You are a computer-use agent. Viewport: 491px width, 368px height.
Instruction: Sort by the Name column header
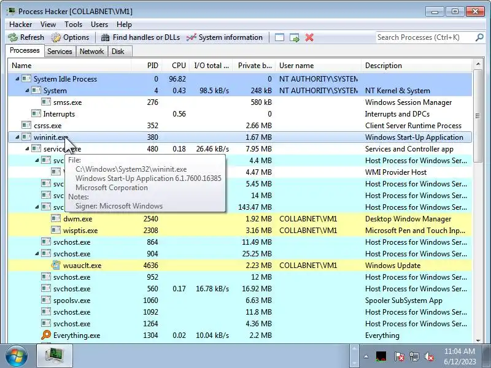69,66
